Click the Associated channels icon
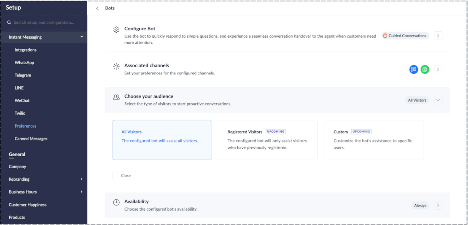Screen dimensions: 468x225 tap(116, 66)
